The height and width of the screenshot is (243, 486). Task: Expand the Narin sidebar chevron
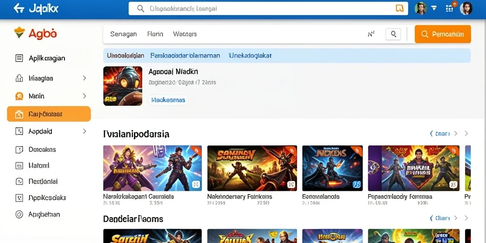(84, 96)
